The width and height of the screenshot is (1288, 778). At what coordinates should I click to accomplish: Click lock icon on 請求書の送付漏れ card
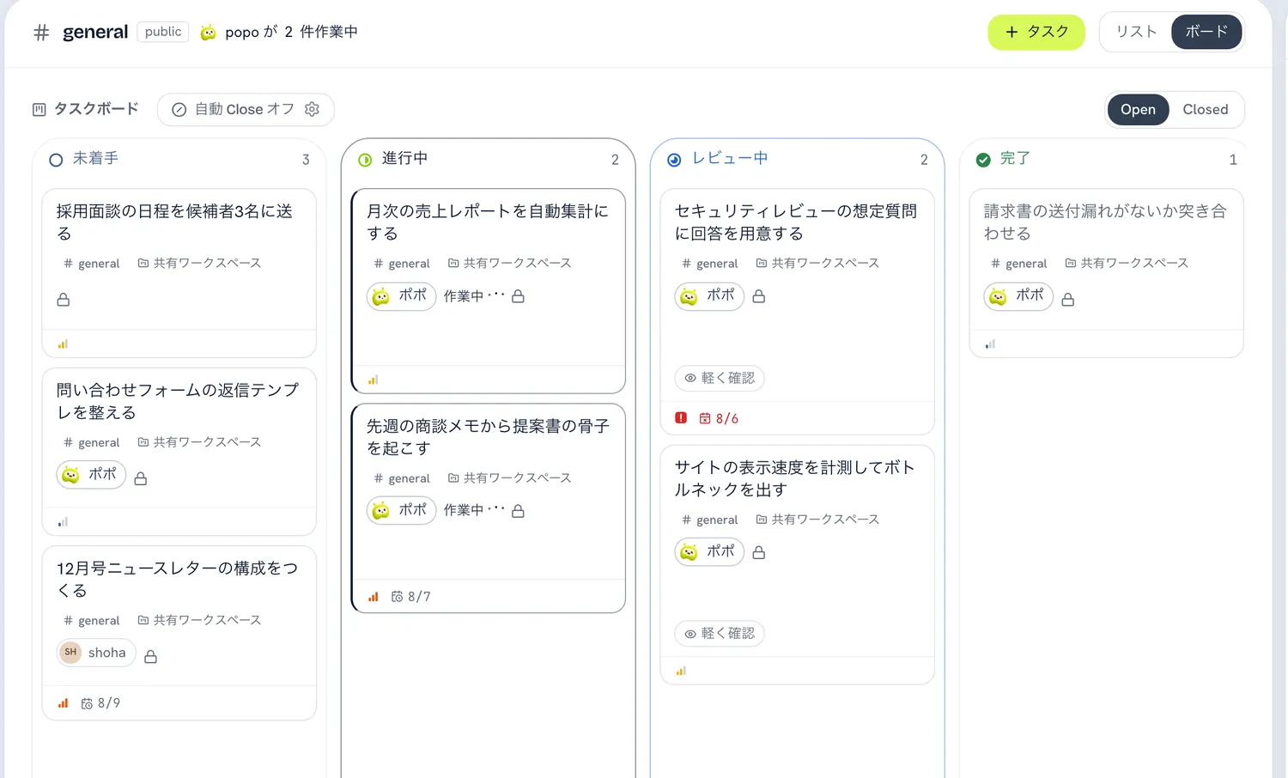1067,300
